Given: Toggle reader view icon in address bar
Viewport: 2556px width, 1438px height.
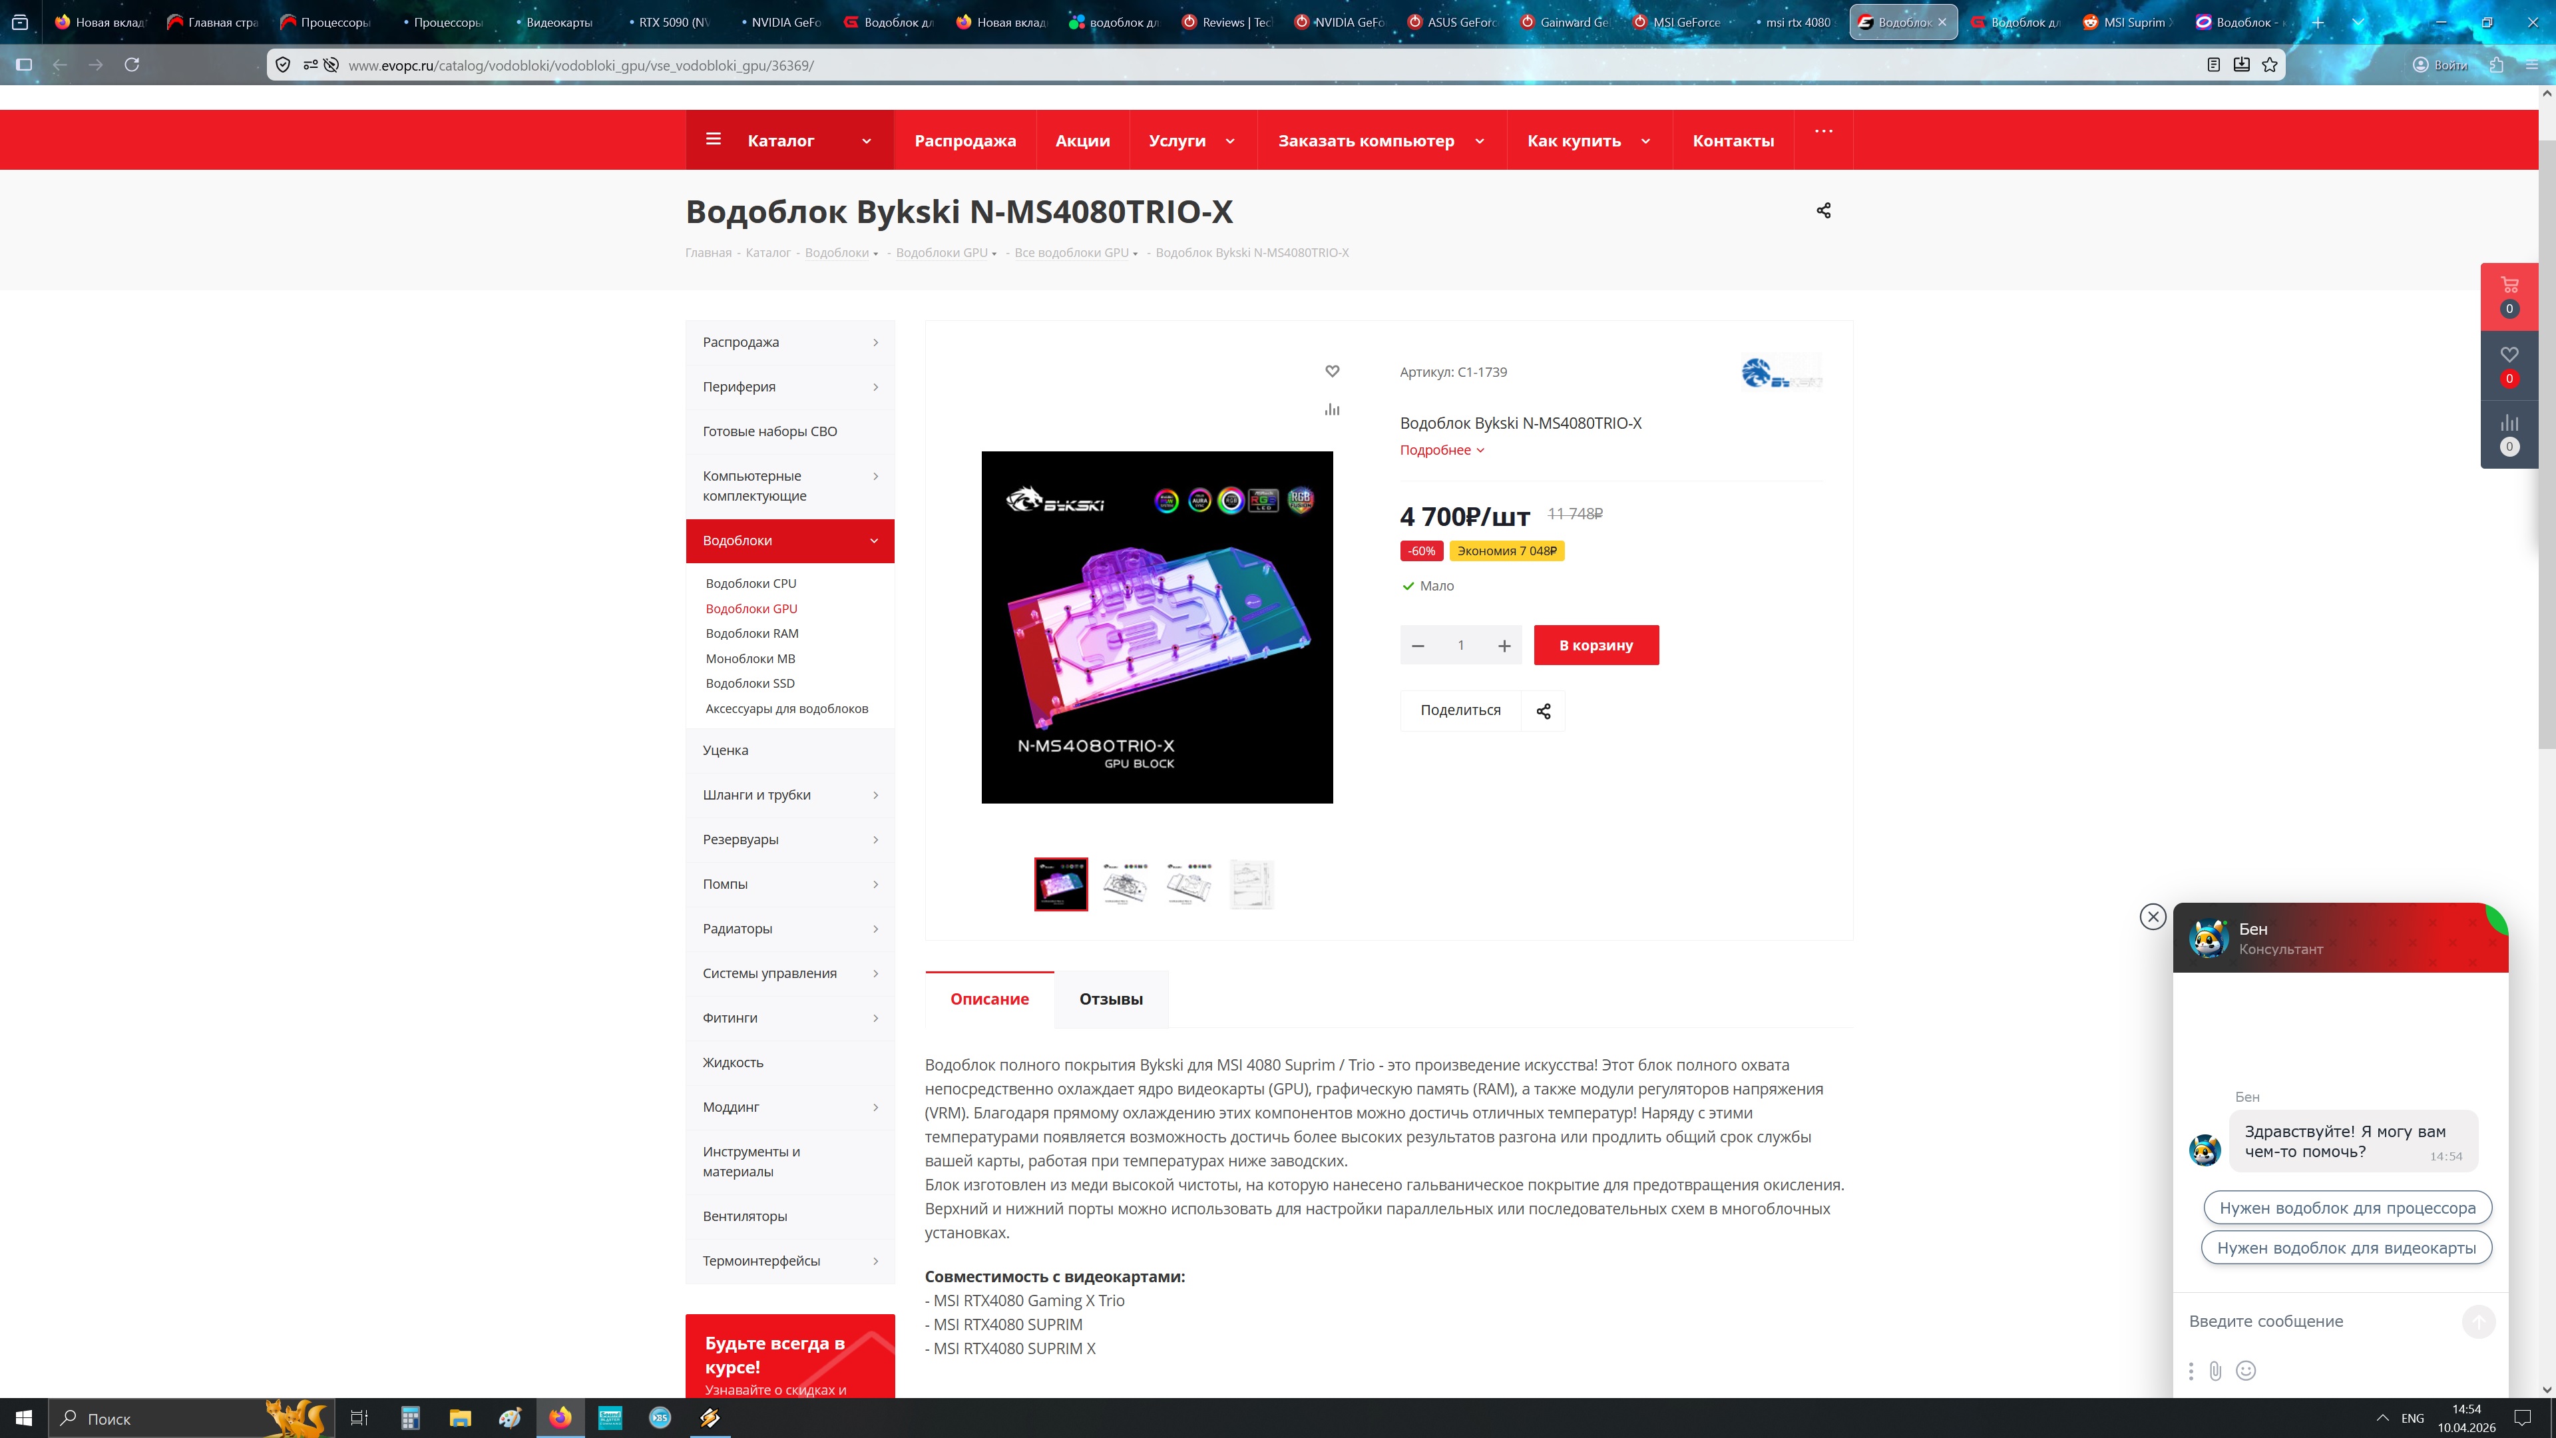Looking at the screenshot, I should click(2213, 65).
